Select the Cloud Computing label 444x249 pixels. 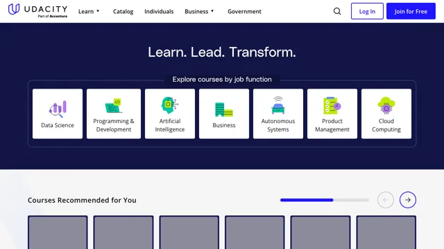[x=386, y=125]
